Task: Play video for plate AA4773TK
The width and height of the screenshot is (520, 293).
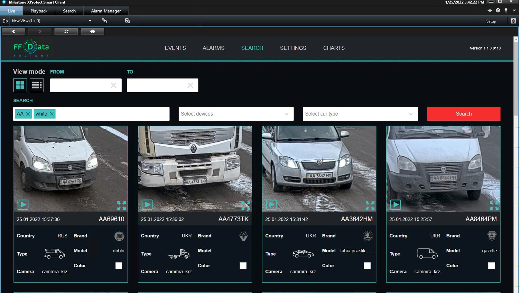Action: [x=147, y=205]
